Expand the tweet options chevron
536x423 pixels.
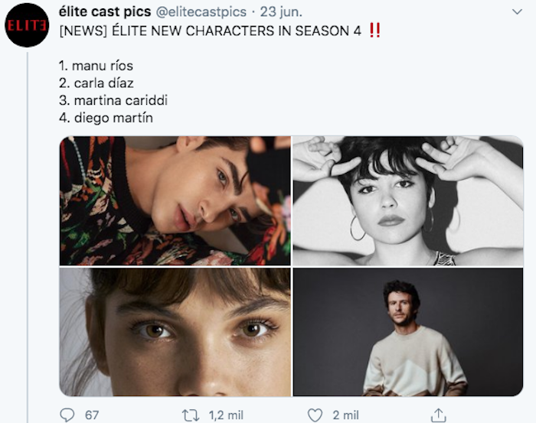click(517, 12)
